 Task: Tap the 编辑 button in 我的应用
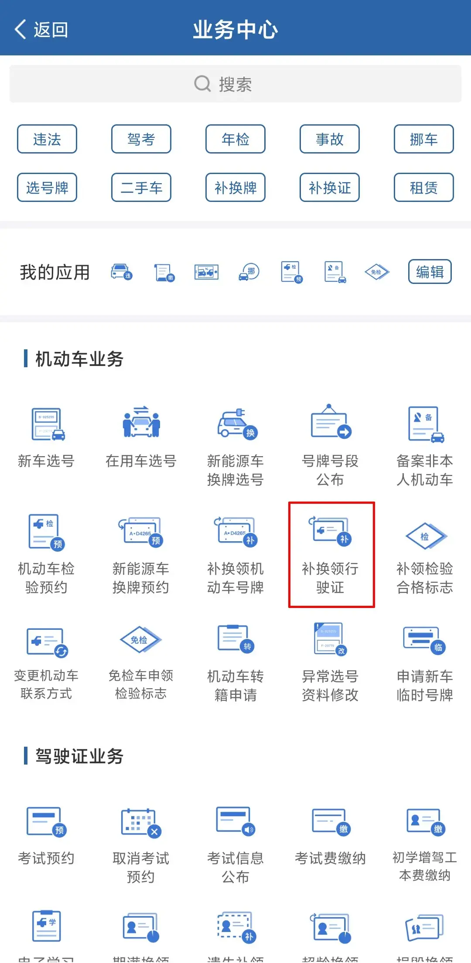point(430,272)
